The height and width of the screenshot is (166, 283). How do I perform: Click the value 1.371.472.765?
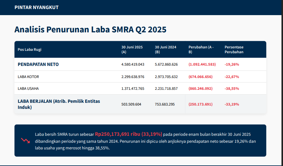coord(133,89)
